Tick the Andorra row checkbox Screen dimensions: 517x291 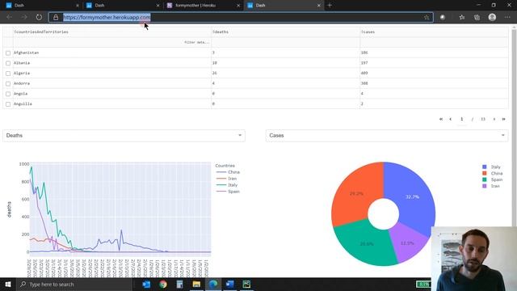tap(8, 83)
